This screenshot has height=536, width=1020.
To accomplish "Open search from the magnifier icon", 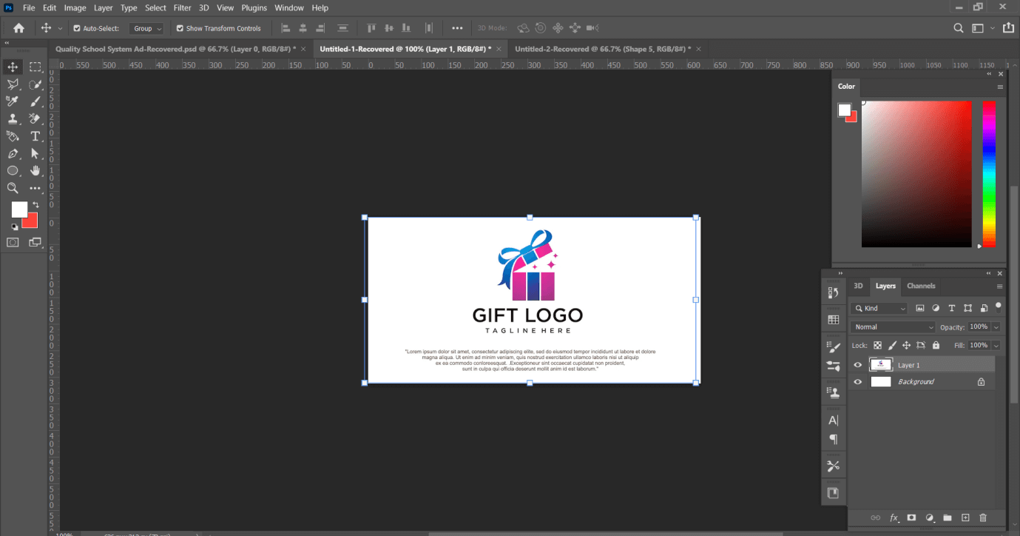I will (959, 28).
